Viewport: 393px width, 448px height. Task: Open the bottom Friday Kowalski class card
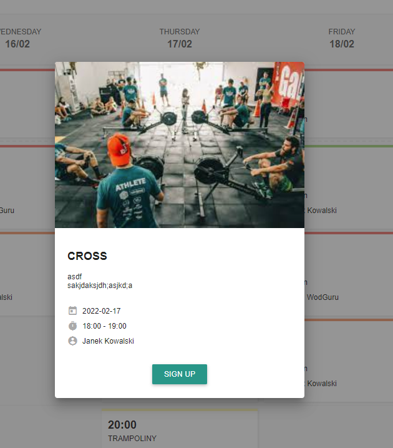(349, 360)
